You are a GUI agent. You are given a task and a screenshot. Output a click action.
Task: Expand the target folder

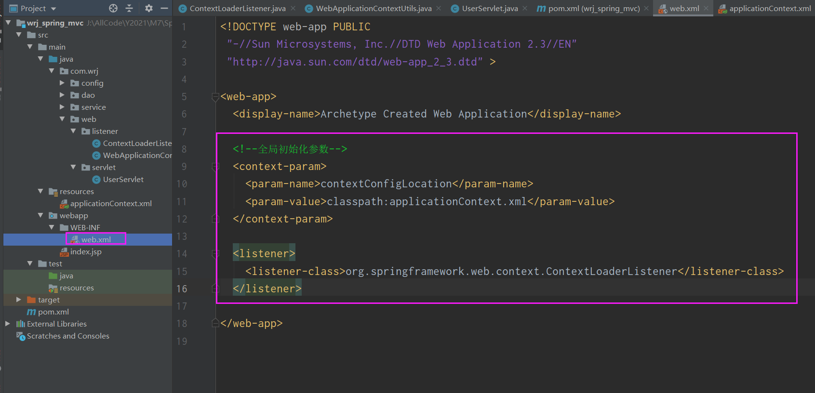pyautogui.click(x=19, y=300)
